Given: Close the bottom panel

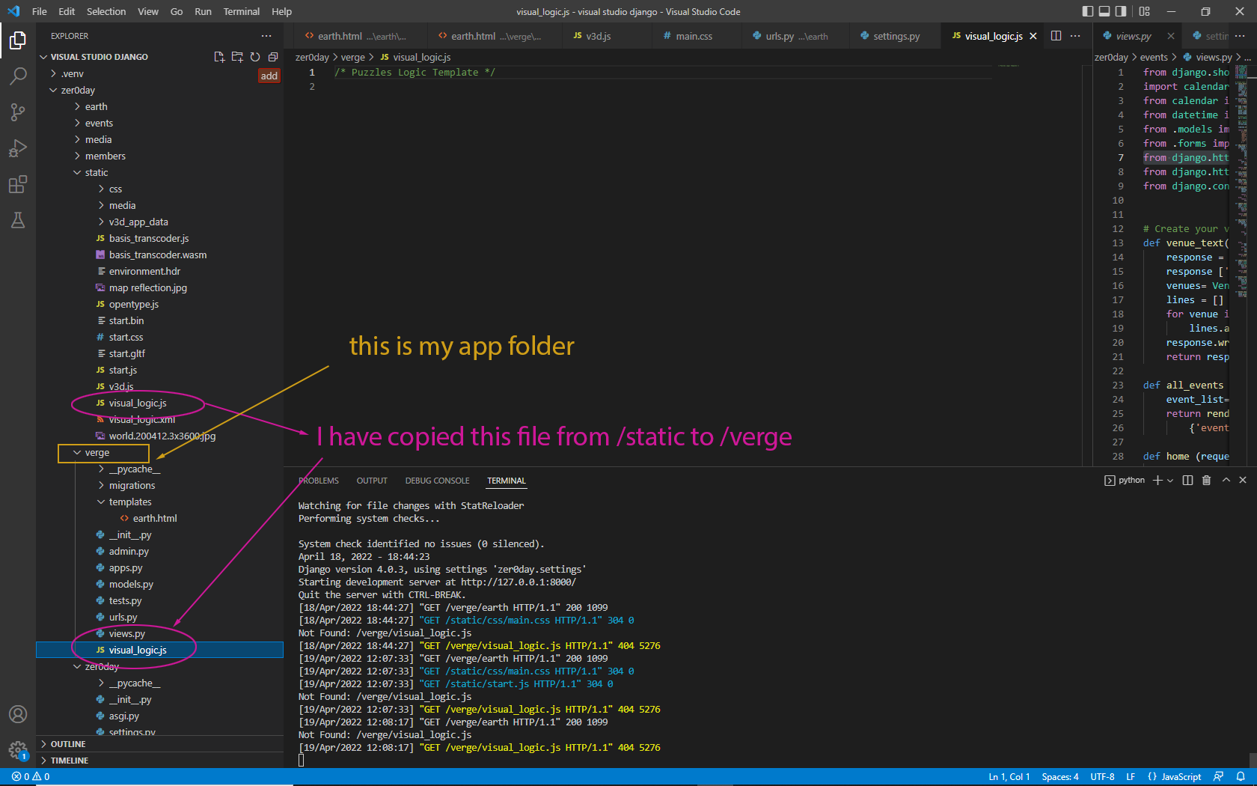Looking at the screenshot, I should click(1243, 481).
